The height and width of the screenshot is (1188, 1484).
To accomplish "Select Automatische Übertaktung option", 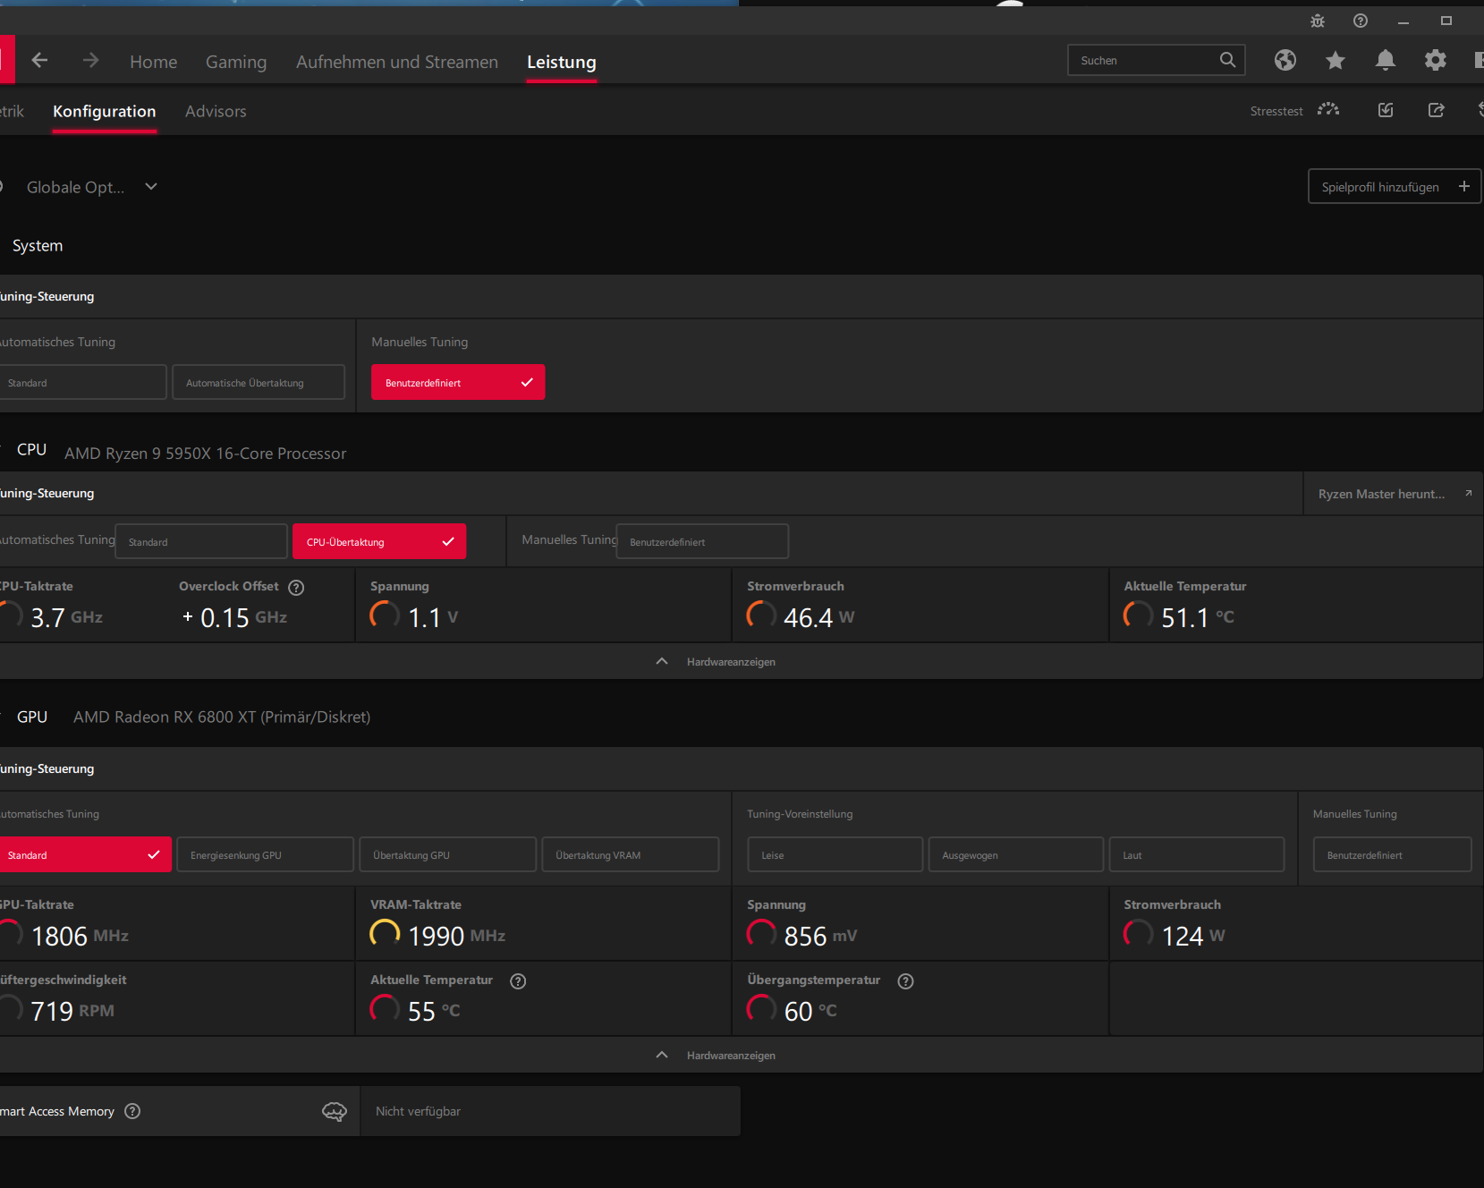I will (x=259, y=382).
